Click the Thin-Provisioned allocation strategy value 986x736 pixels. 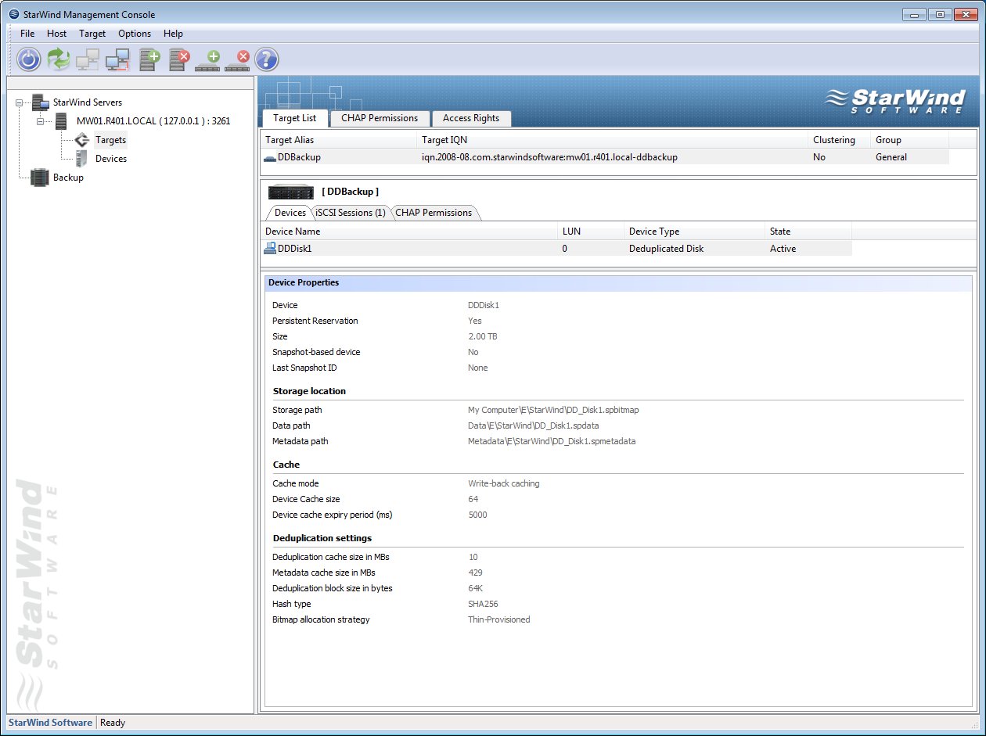coord(498,619)
